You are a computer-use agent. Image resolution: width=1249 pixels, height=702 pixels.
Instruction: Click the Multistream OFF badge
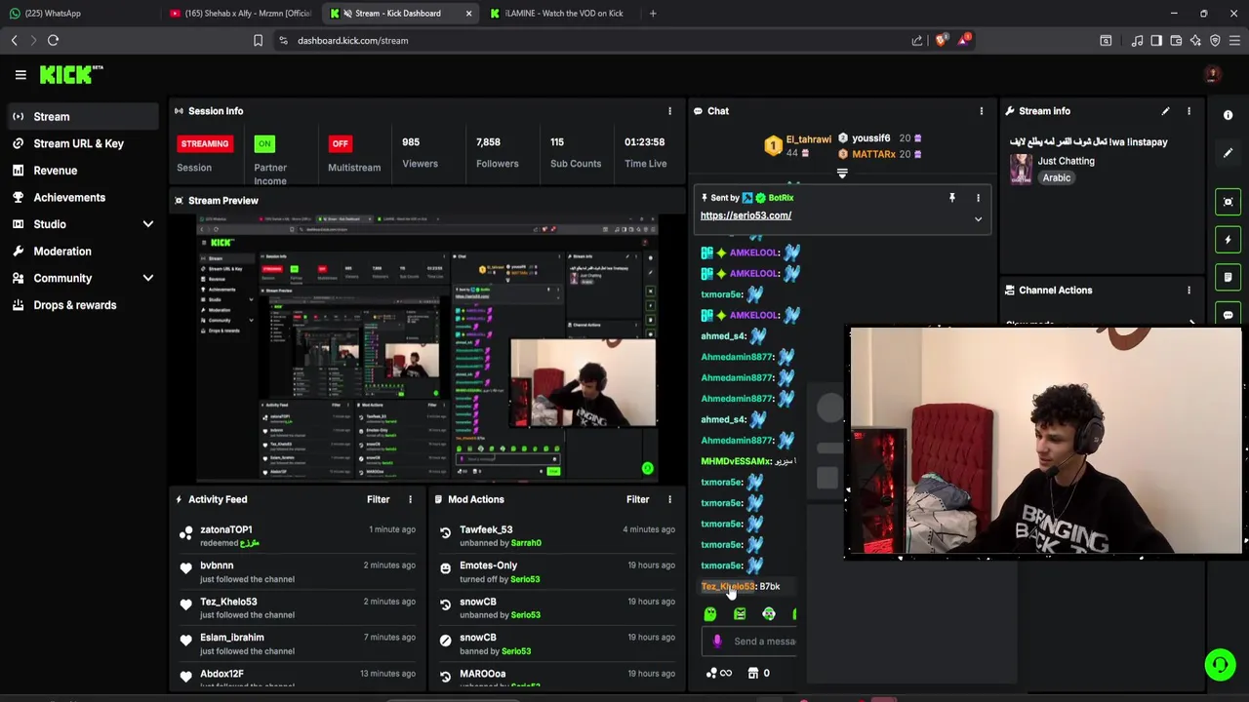[x=340, y=144]
